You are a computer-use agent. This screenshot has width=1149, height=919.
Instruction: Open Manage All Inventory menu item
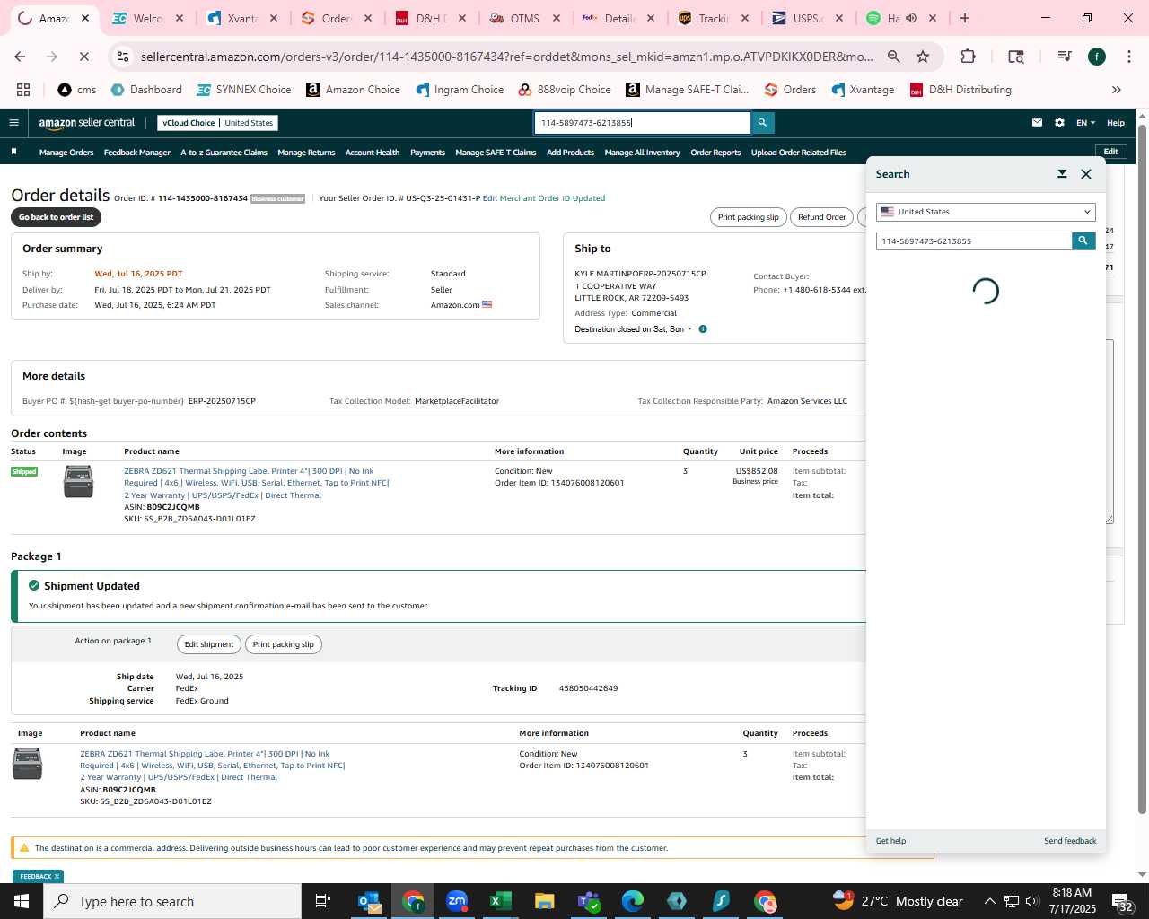(642, 153)
